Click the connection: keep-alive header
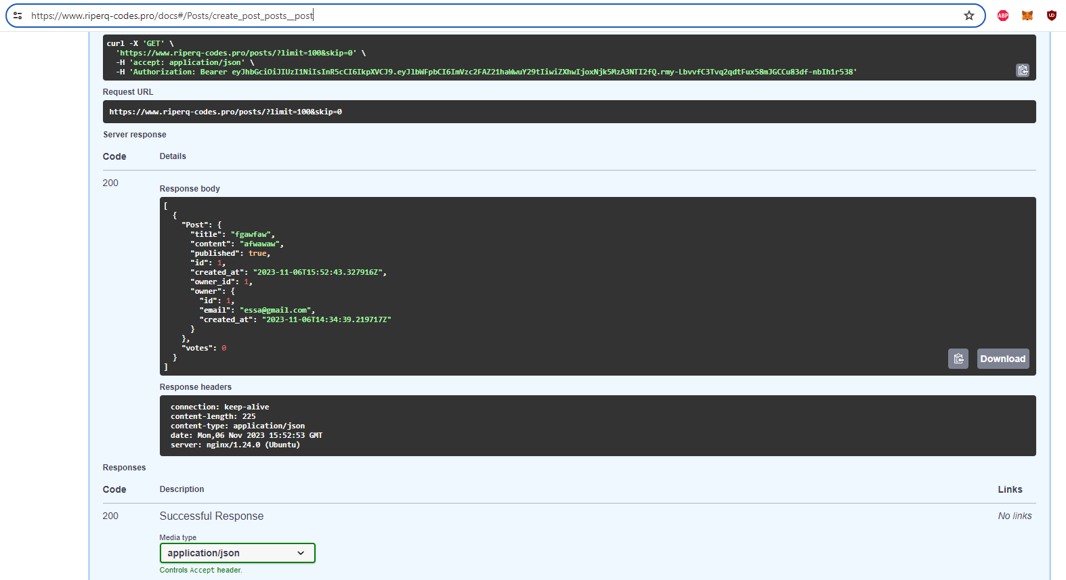1066x580 pixels. 220,407
